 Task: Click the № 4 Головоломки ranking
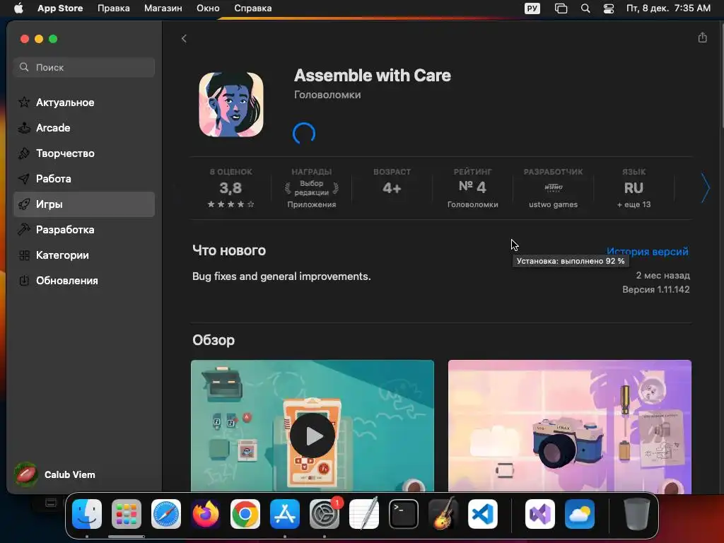[x=472, y=188]
